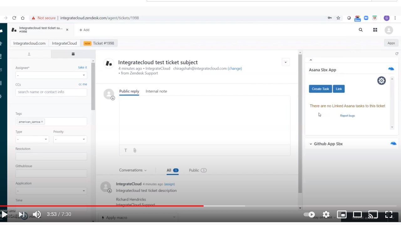
Task: Reload the browser page
Action: 14,18
